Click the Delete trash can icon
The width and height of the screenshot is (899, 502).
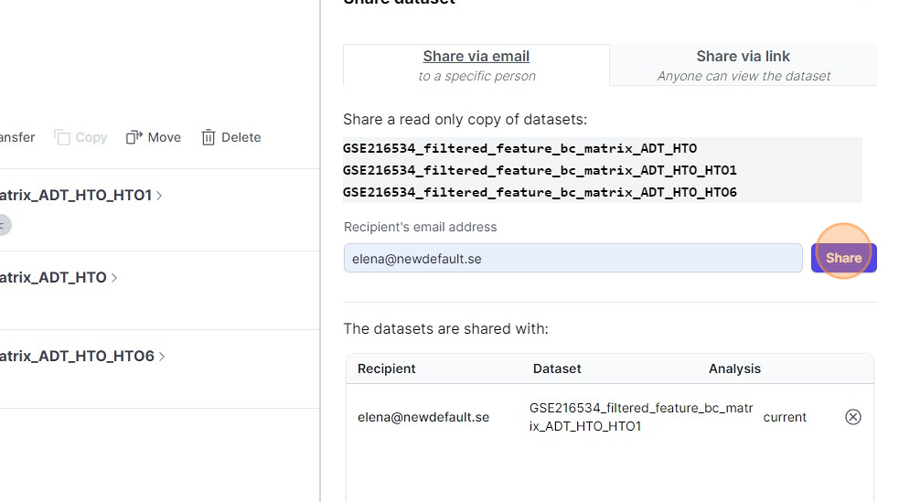pos(209,137)
